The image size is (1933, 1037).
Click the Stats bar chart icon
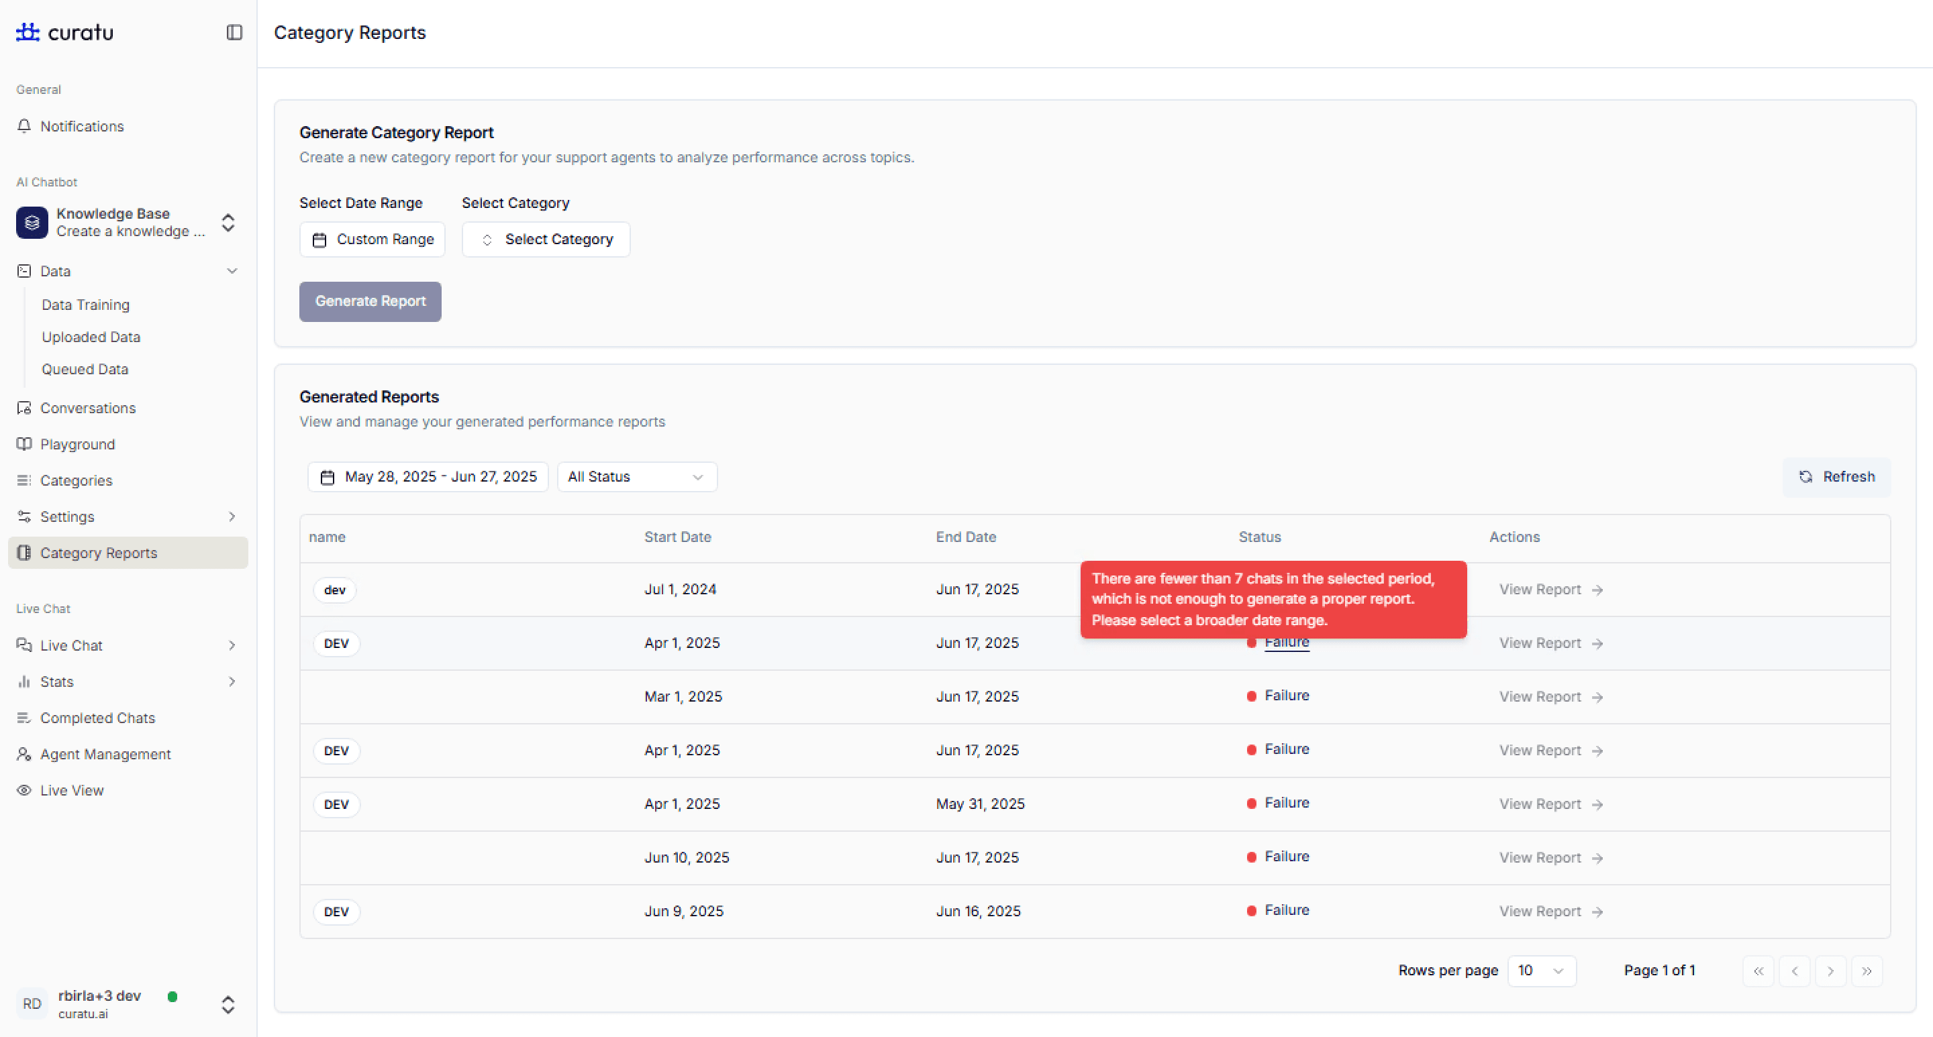point(24,681)
